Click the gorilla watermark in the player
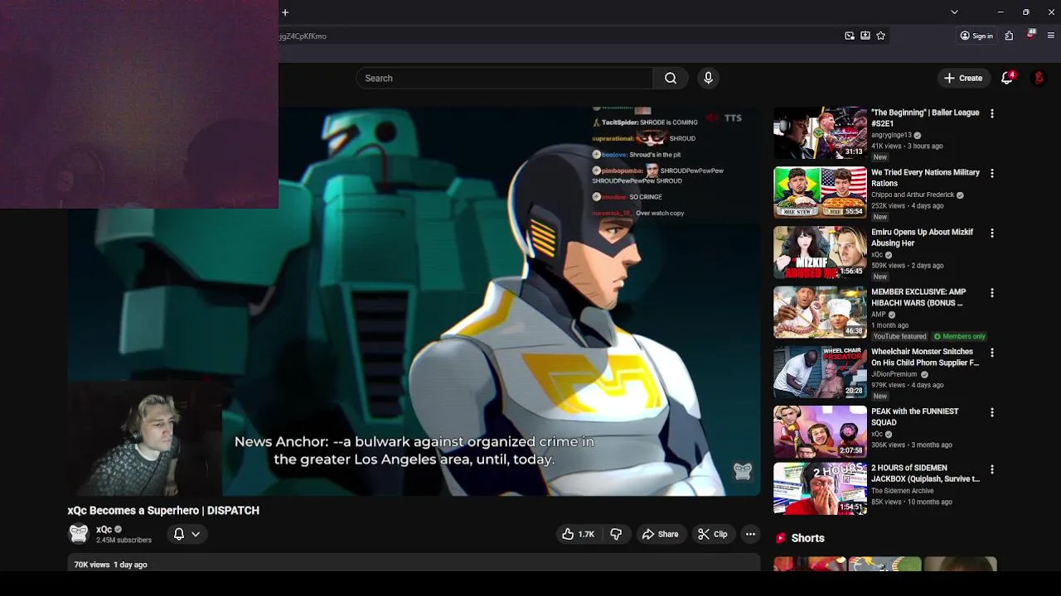1061x596 pixels. pos(742,471)
